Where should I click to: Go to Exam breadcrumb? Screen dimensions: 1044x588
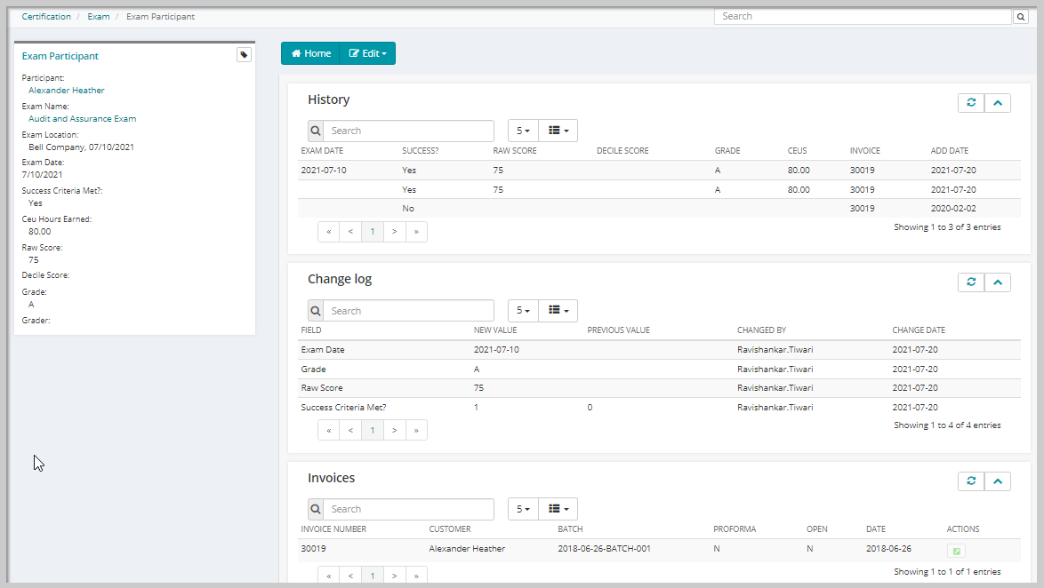point(98,17)
